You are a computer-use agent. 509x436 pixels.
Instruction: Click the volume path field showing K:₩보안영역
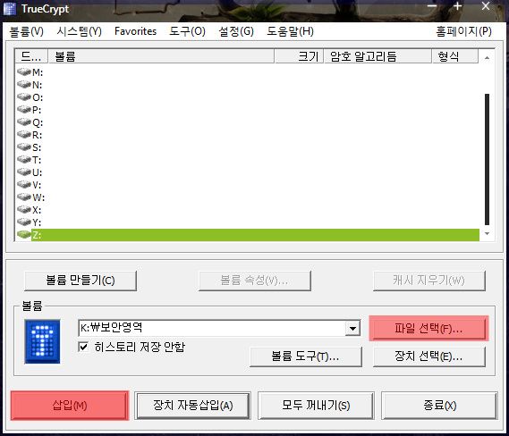pos(212,328)
